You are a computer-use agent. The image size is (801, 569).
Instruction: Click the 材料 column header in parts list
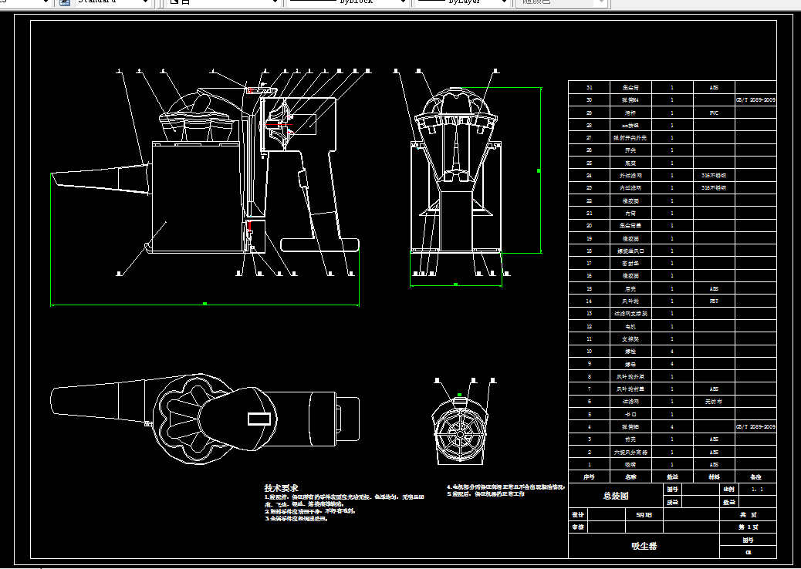714,476
